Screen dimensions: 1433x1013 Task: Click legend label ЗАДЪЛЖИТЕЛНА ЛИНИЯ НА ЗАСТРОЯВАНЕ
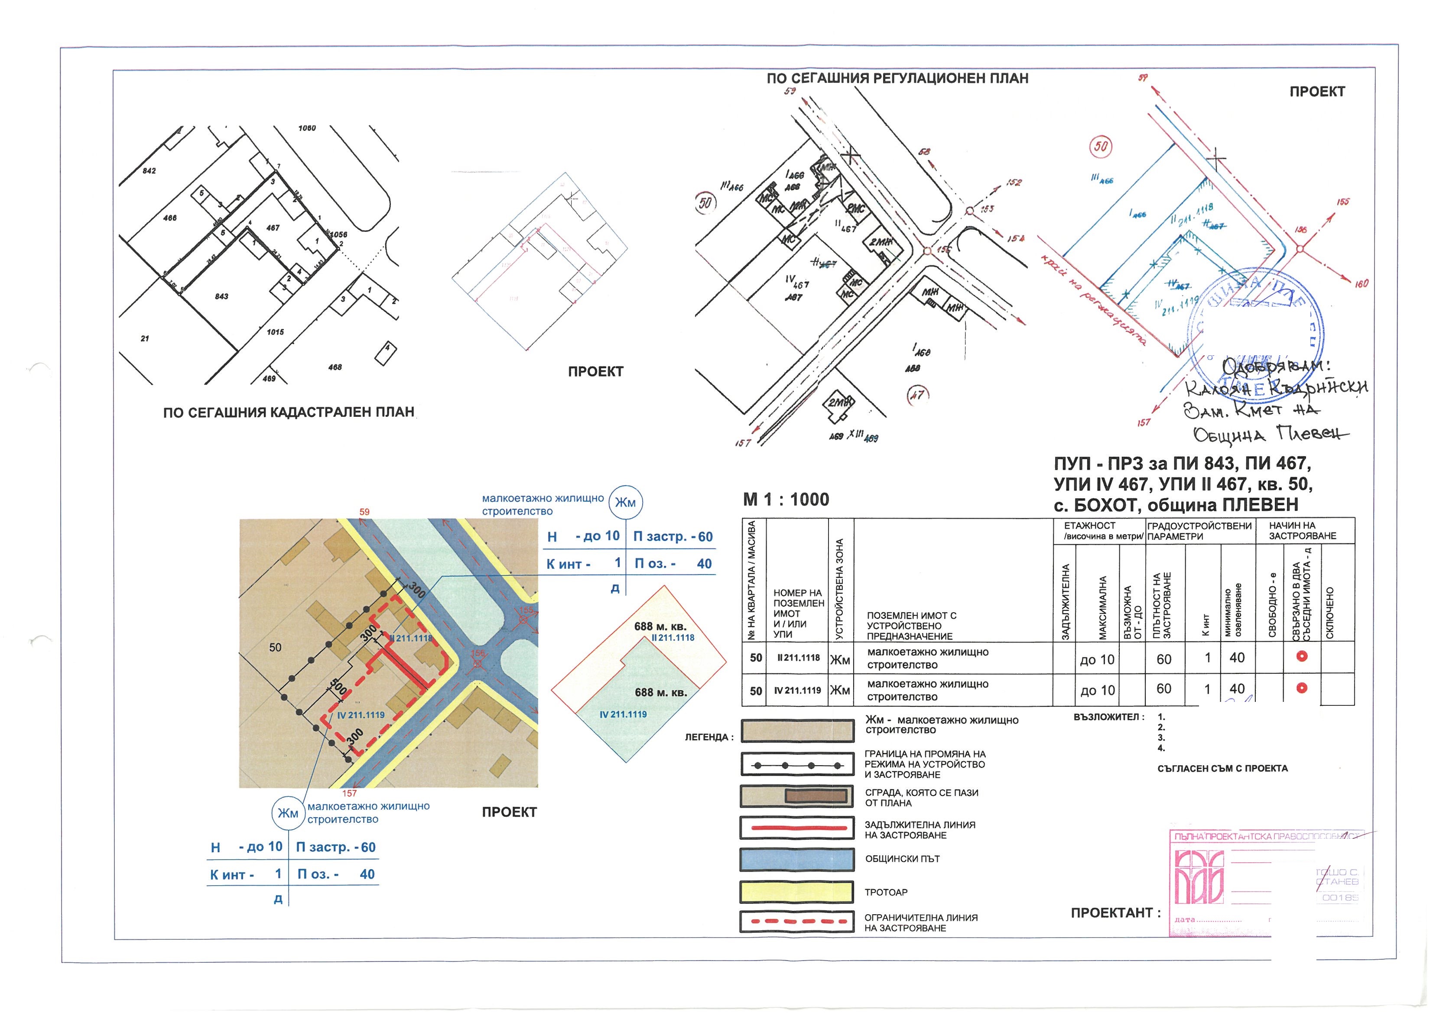920,830
